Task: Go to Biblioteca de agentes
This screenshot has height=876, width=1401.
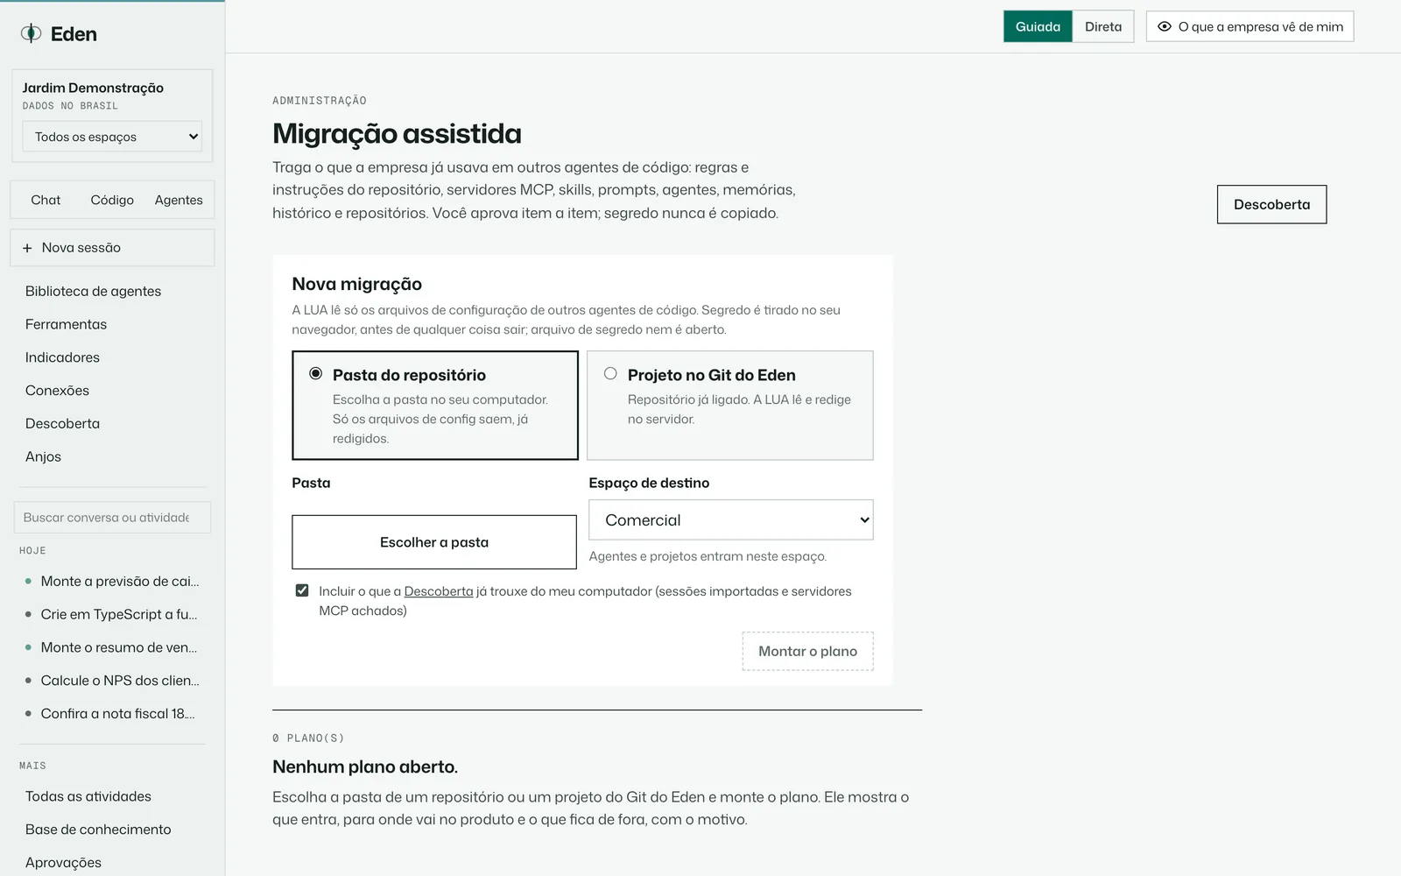Action: (x=93, y=291)
